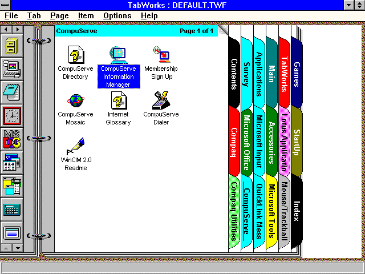Open the File menu

pyautogui.click(x=11, y=16)
